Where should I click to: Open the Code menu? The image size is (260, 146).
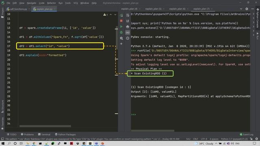[41, 3]
